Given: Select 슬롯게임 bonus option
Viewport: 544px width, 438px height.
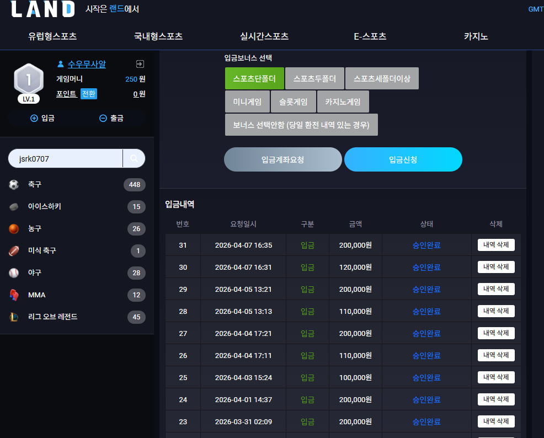Looking at the screenshot, I should [293, 102].
